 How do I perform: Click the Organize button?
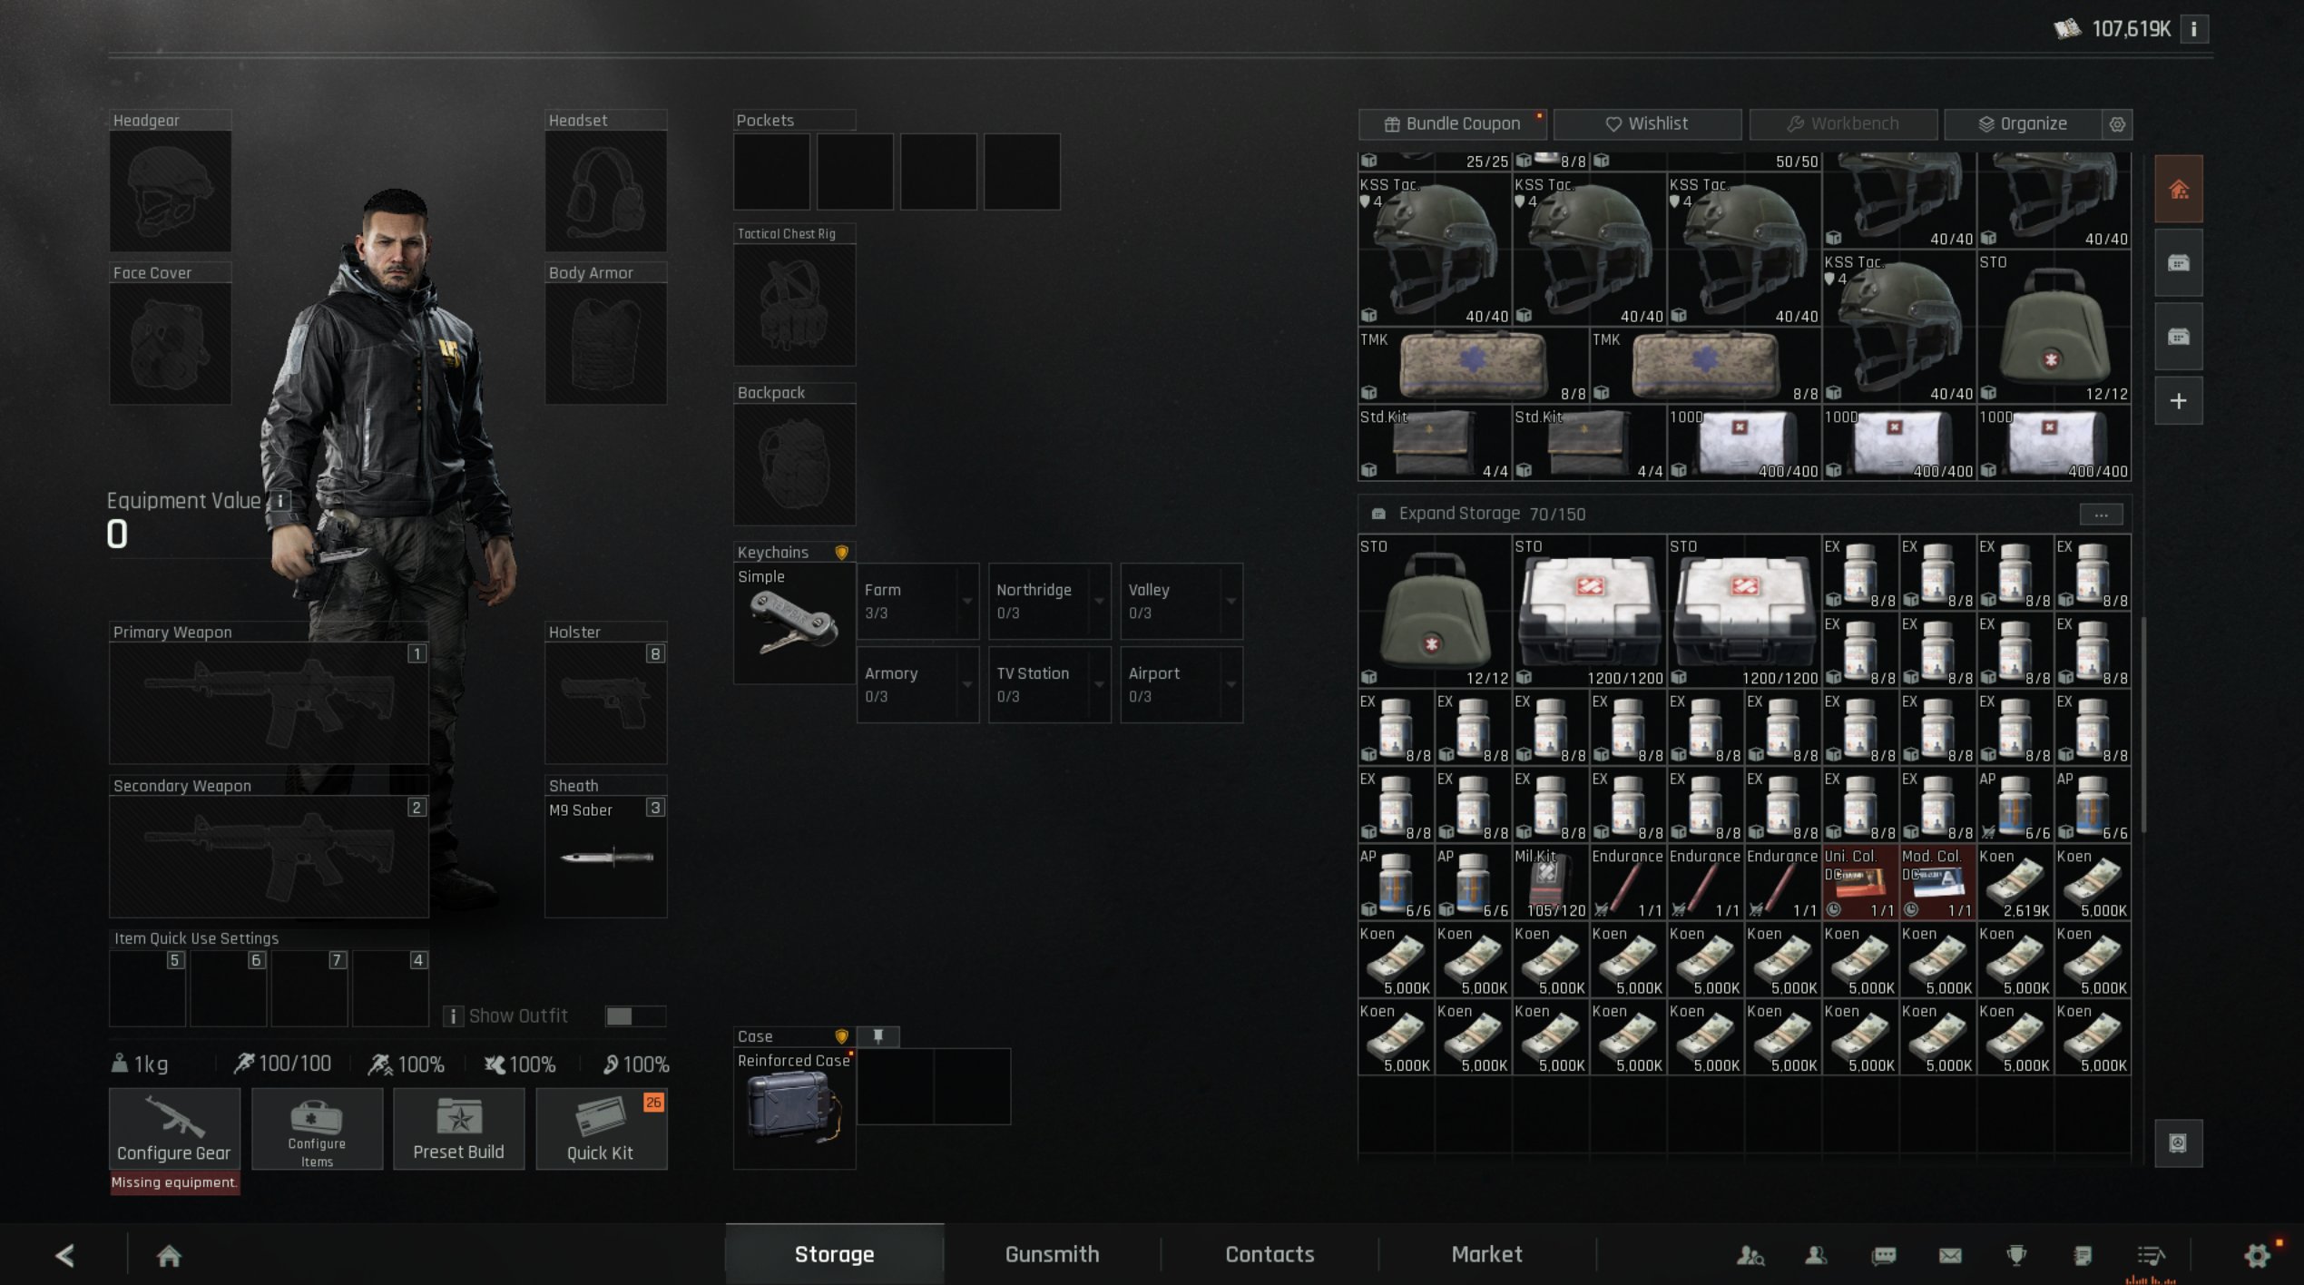point(2023,124)
